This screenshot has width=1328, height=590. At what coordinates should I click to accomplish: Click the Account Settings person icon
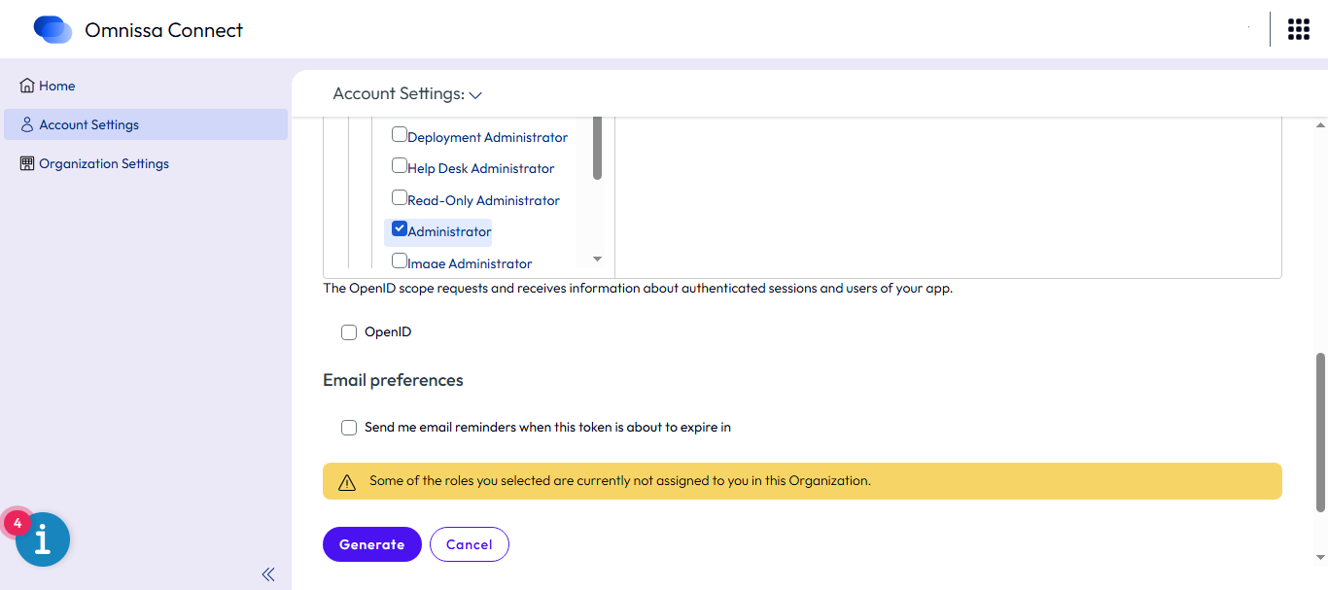pyautogui.click(x=27, y=124)
